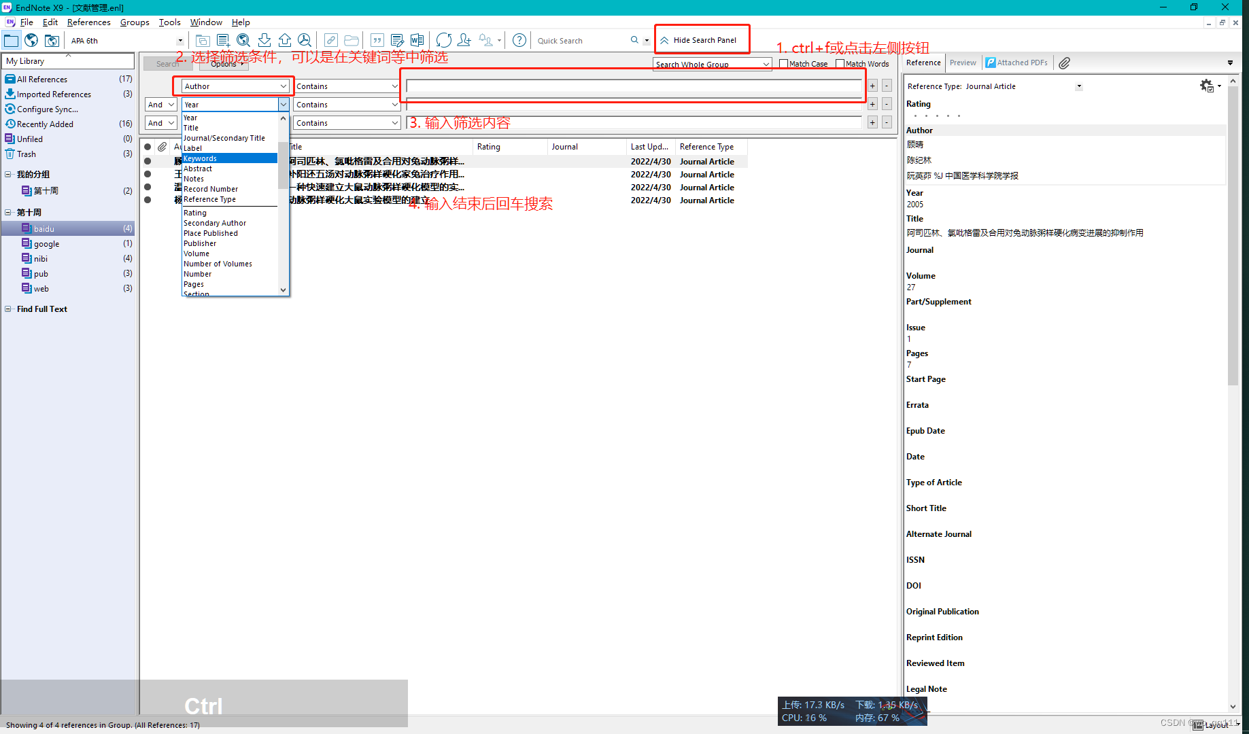Image resolution: width=1249 pixels, height=734 pixels.
Task: Click the Find Full Text toolbar icon
Action: pos(305,41)
